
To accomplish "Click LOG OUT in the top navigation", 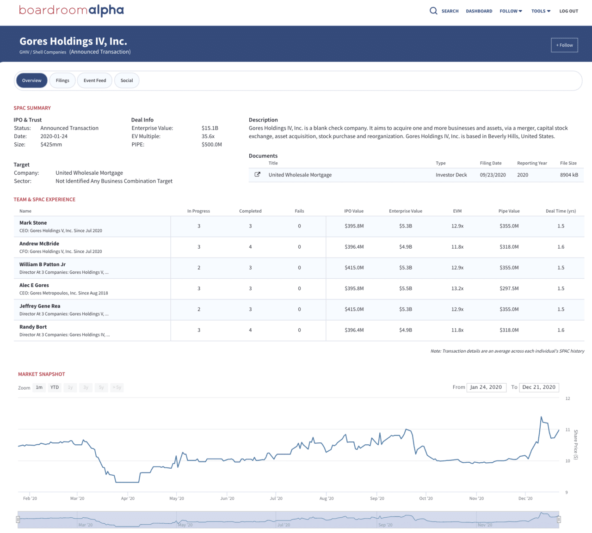I will click(568, 11).
